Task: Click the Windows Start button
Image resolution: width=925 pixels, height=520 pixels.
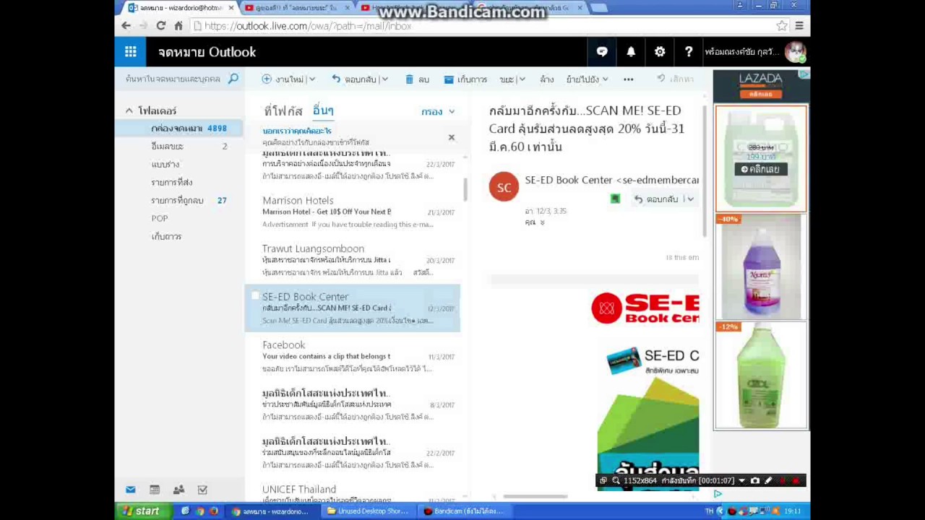Action: pos(143,511)
